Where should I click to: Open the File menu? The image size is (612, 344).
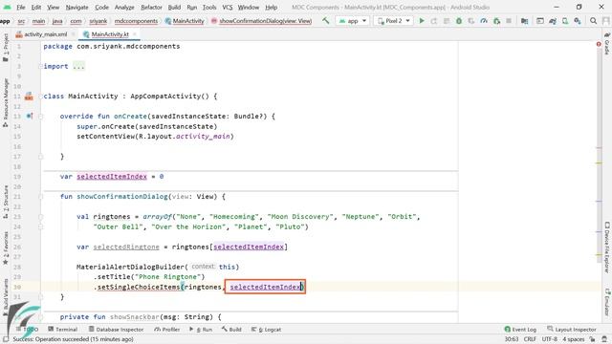[x=21, y=7]
